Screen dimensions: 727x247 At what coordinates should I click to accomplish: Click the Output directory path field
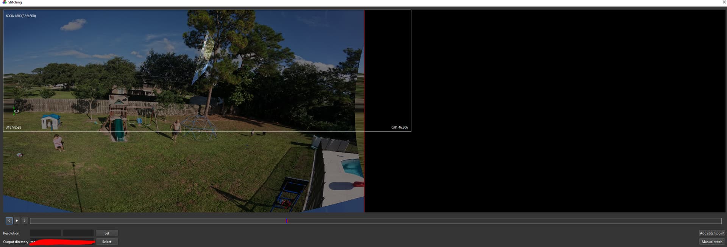pos(62,242)
